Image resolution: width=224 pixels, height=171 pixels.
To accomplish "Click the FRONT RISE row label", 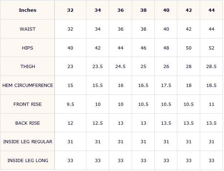I will point(27,104).
